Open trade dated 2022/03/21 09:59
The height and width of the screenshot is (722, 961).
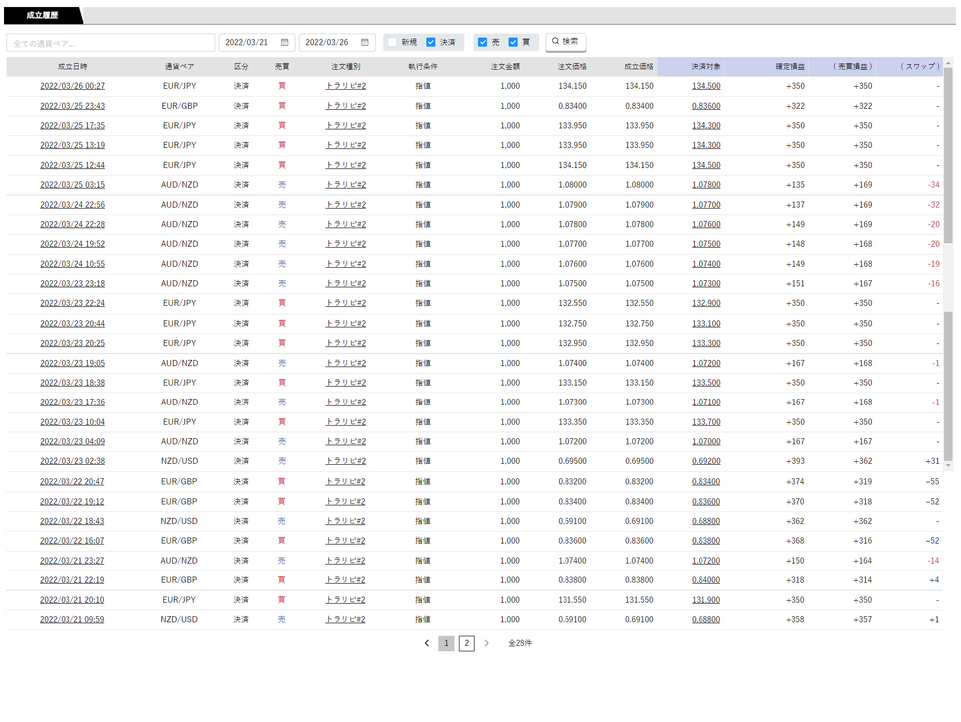tap(72, 620)
